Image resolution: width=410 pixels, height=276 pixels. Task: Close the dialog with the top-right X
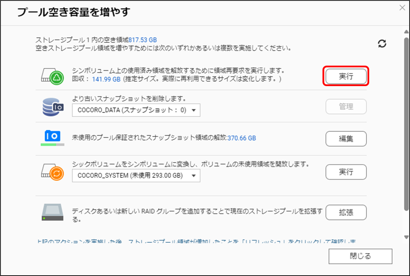[x=402, y=8]
